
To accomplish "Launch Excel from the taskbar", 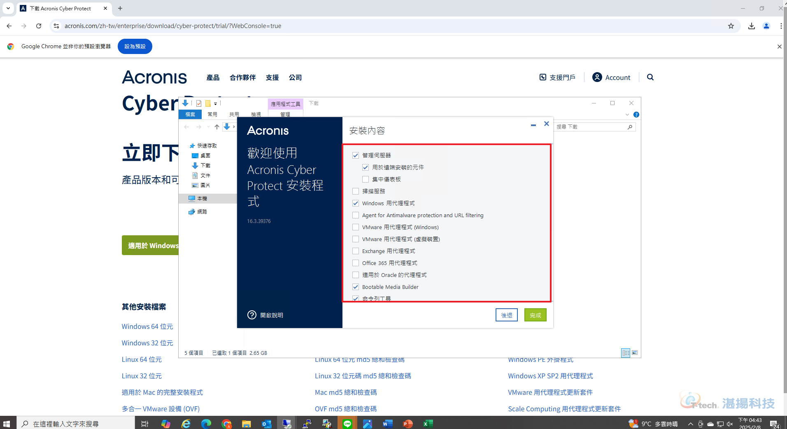I will (x=428, y=424).
